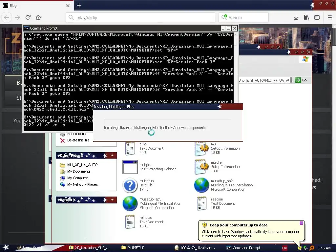Select muiqfe Self-Extracting Cabinet icon
This screenshot has width=336, height=252.
[x=130, y=167]
